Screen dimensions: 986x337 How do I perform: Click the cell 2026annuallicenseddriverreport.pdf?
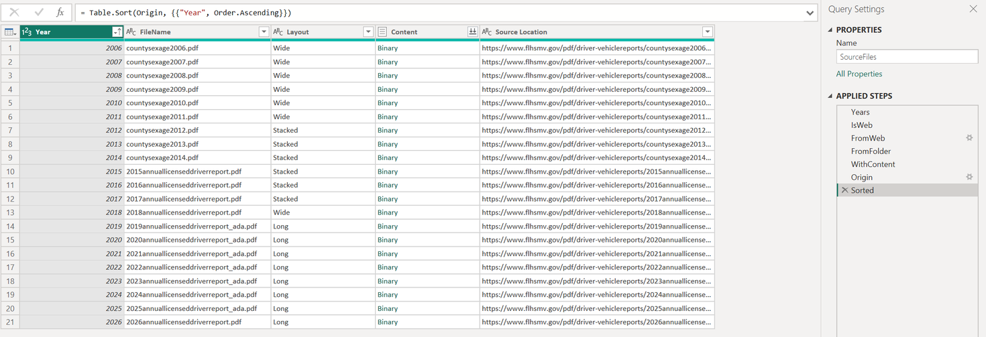point(197,322)
